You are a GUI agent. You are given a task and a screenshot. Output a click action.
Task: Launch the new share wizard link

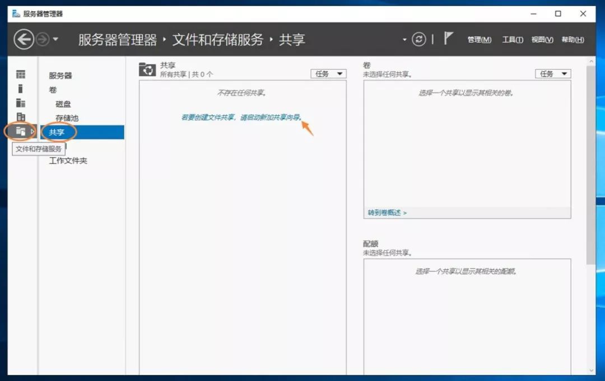[241, 117]
